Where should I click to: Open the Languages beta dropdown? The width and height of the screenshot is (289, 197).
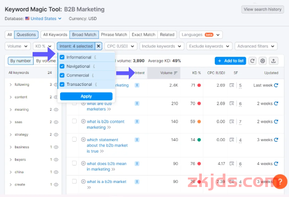coord(201,35)
